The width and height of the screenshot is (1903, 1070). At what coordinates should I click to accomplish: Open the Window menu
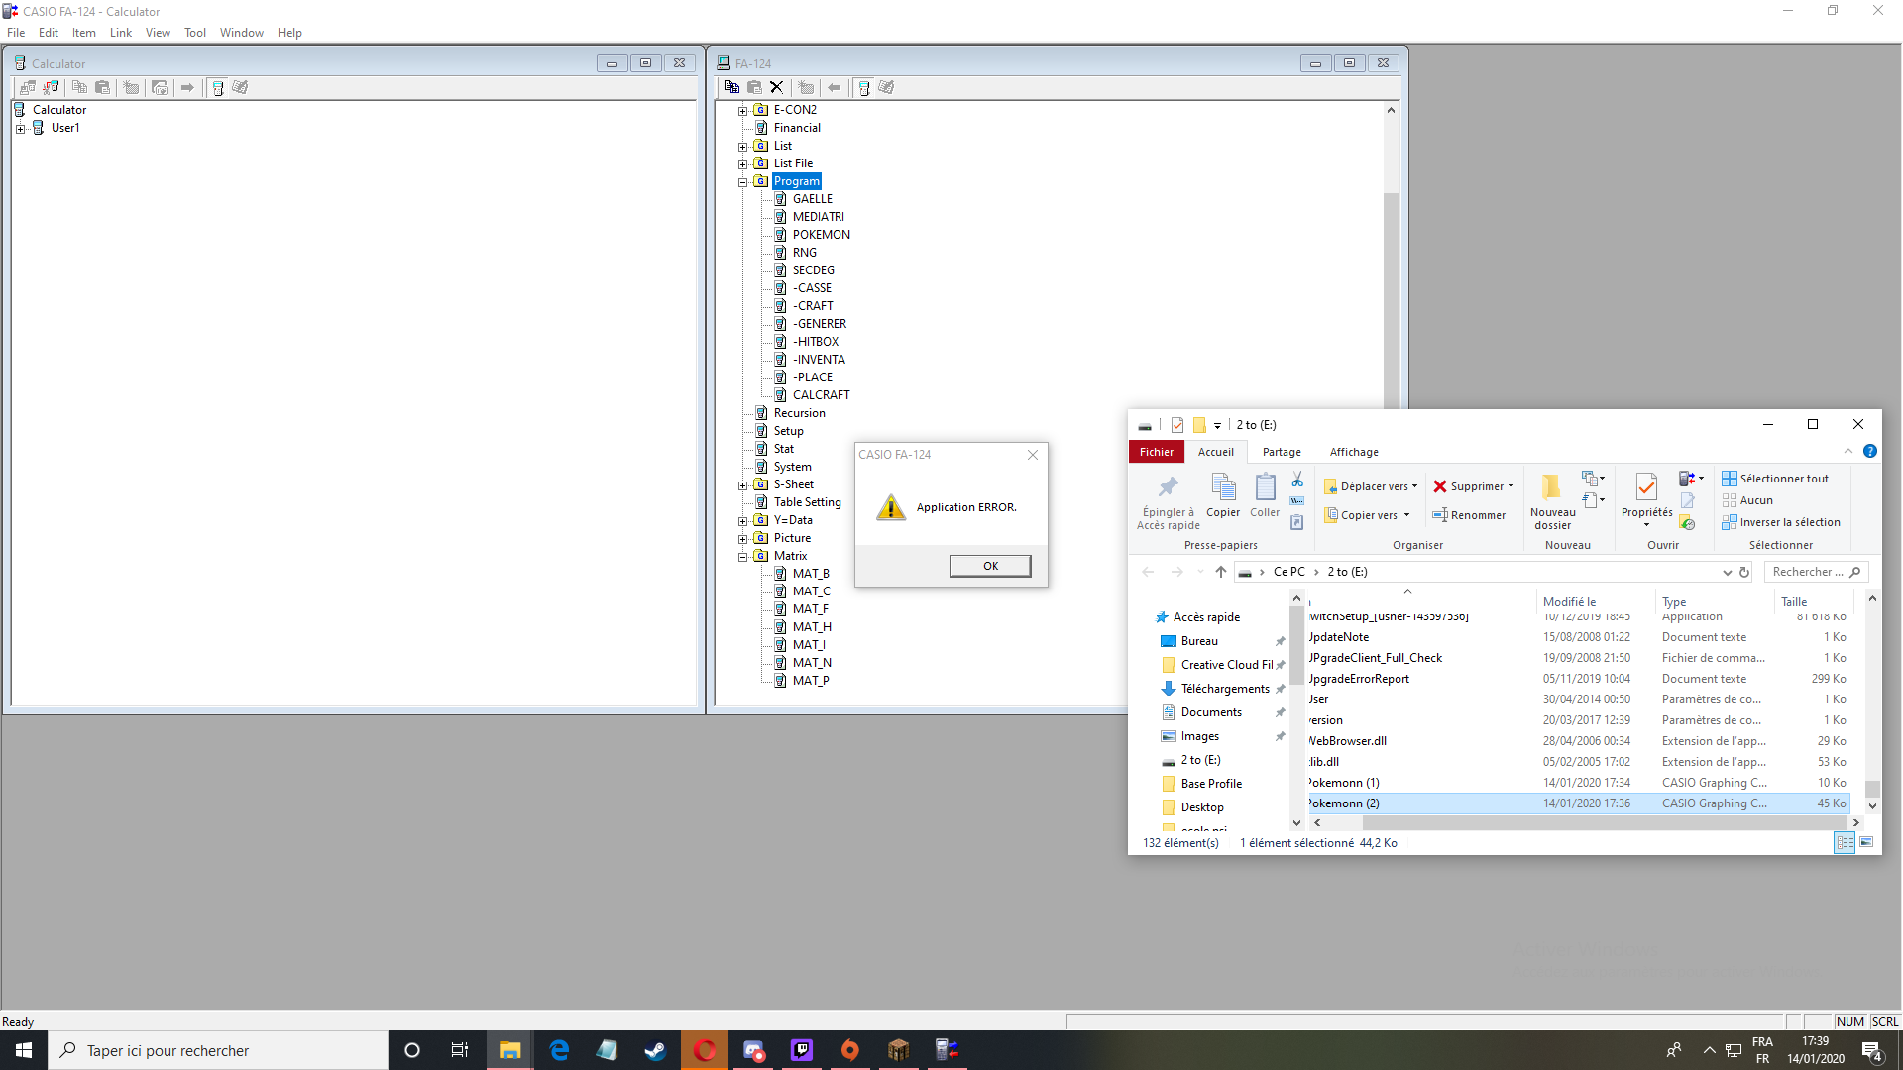tap(242, 33)
